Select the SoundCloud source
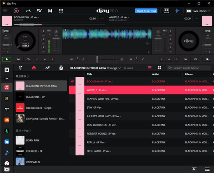This screenshot has height=173, width=214. point(7,120)
